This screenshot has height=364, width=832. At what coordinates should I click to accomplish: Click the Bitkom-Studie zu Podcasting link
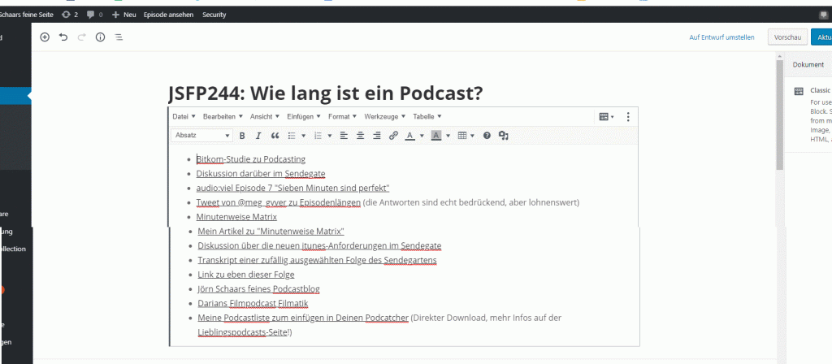click(250, 159)
